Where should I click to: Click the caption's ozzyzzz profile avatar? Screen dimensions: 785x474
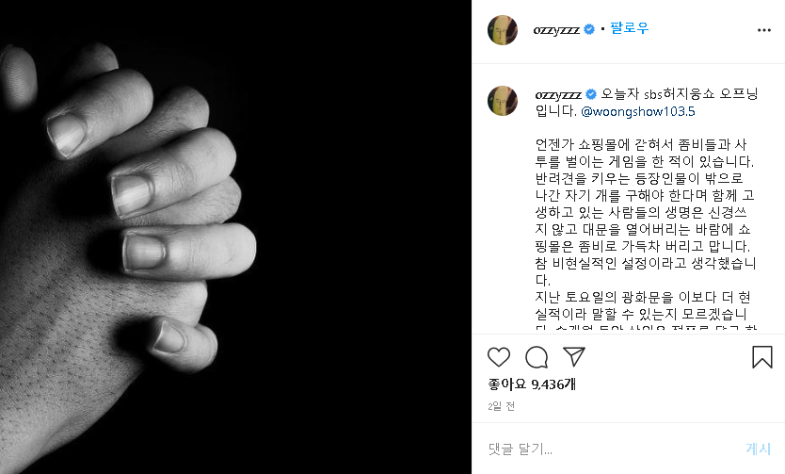[x=502, y=101]
